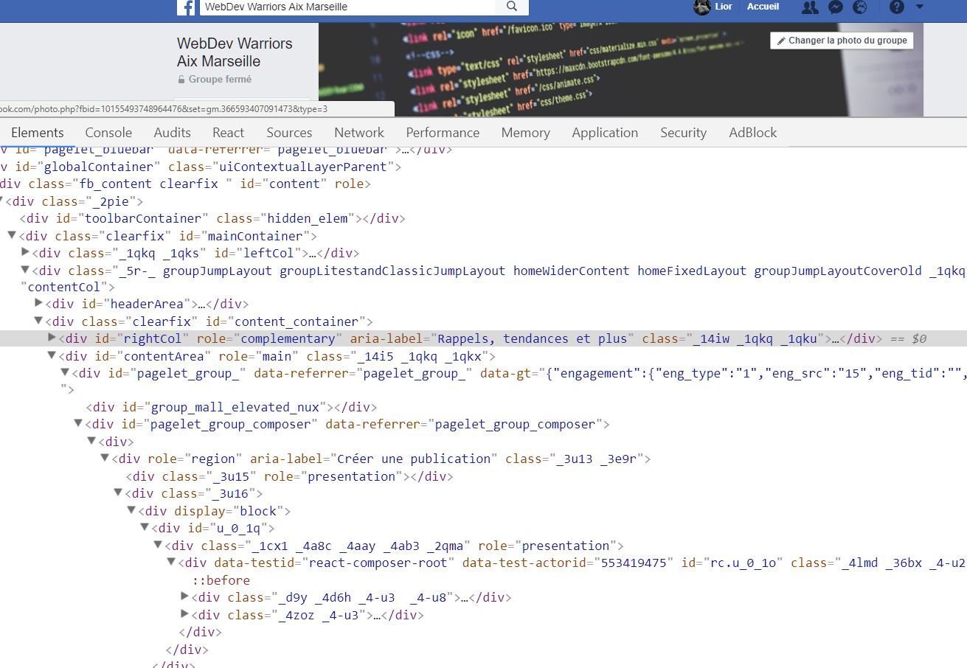This screenshot has width=967, height=668.
Task: Collapse the content_container div node
Action: (x=38, y=321)
